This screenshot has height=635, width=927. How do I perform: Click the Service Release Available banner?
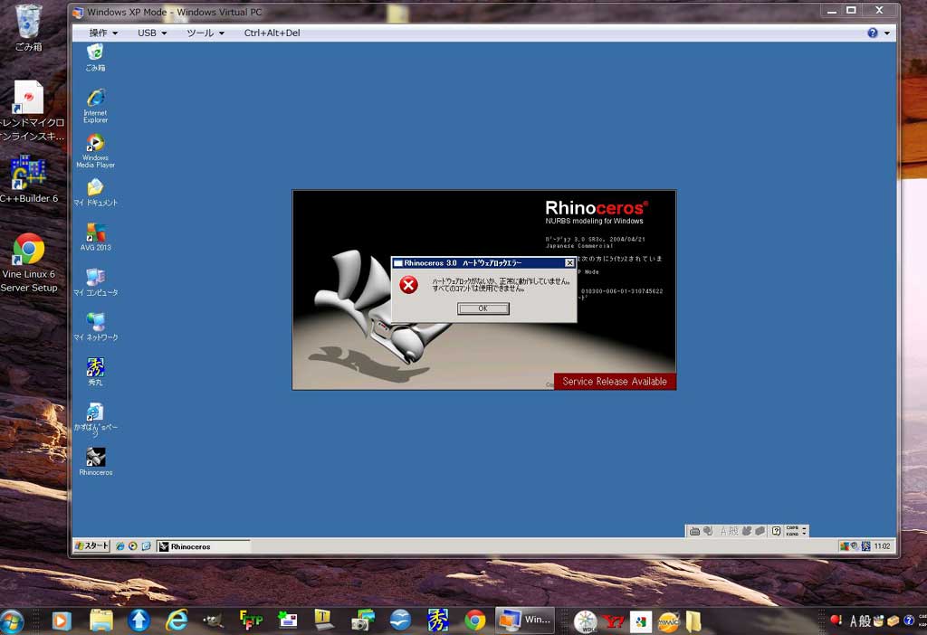pyautogui.click(x=615, y=382)
